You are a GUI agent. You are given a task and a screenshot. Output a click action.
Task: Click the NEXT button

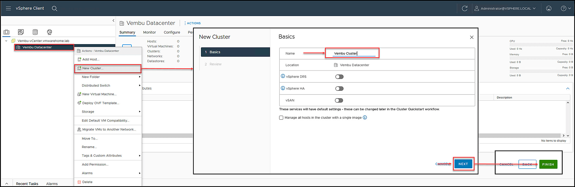463,164
